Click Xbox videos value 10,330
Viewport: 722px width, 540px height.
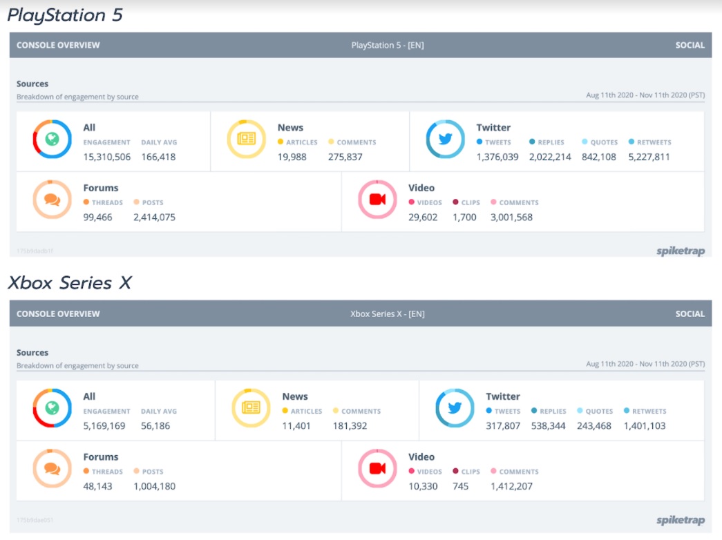[423, 487]
